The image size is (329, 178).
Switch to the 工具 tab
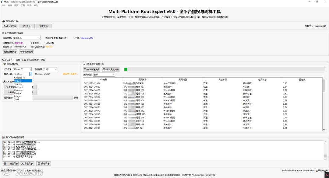tap(24, 60)
